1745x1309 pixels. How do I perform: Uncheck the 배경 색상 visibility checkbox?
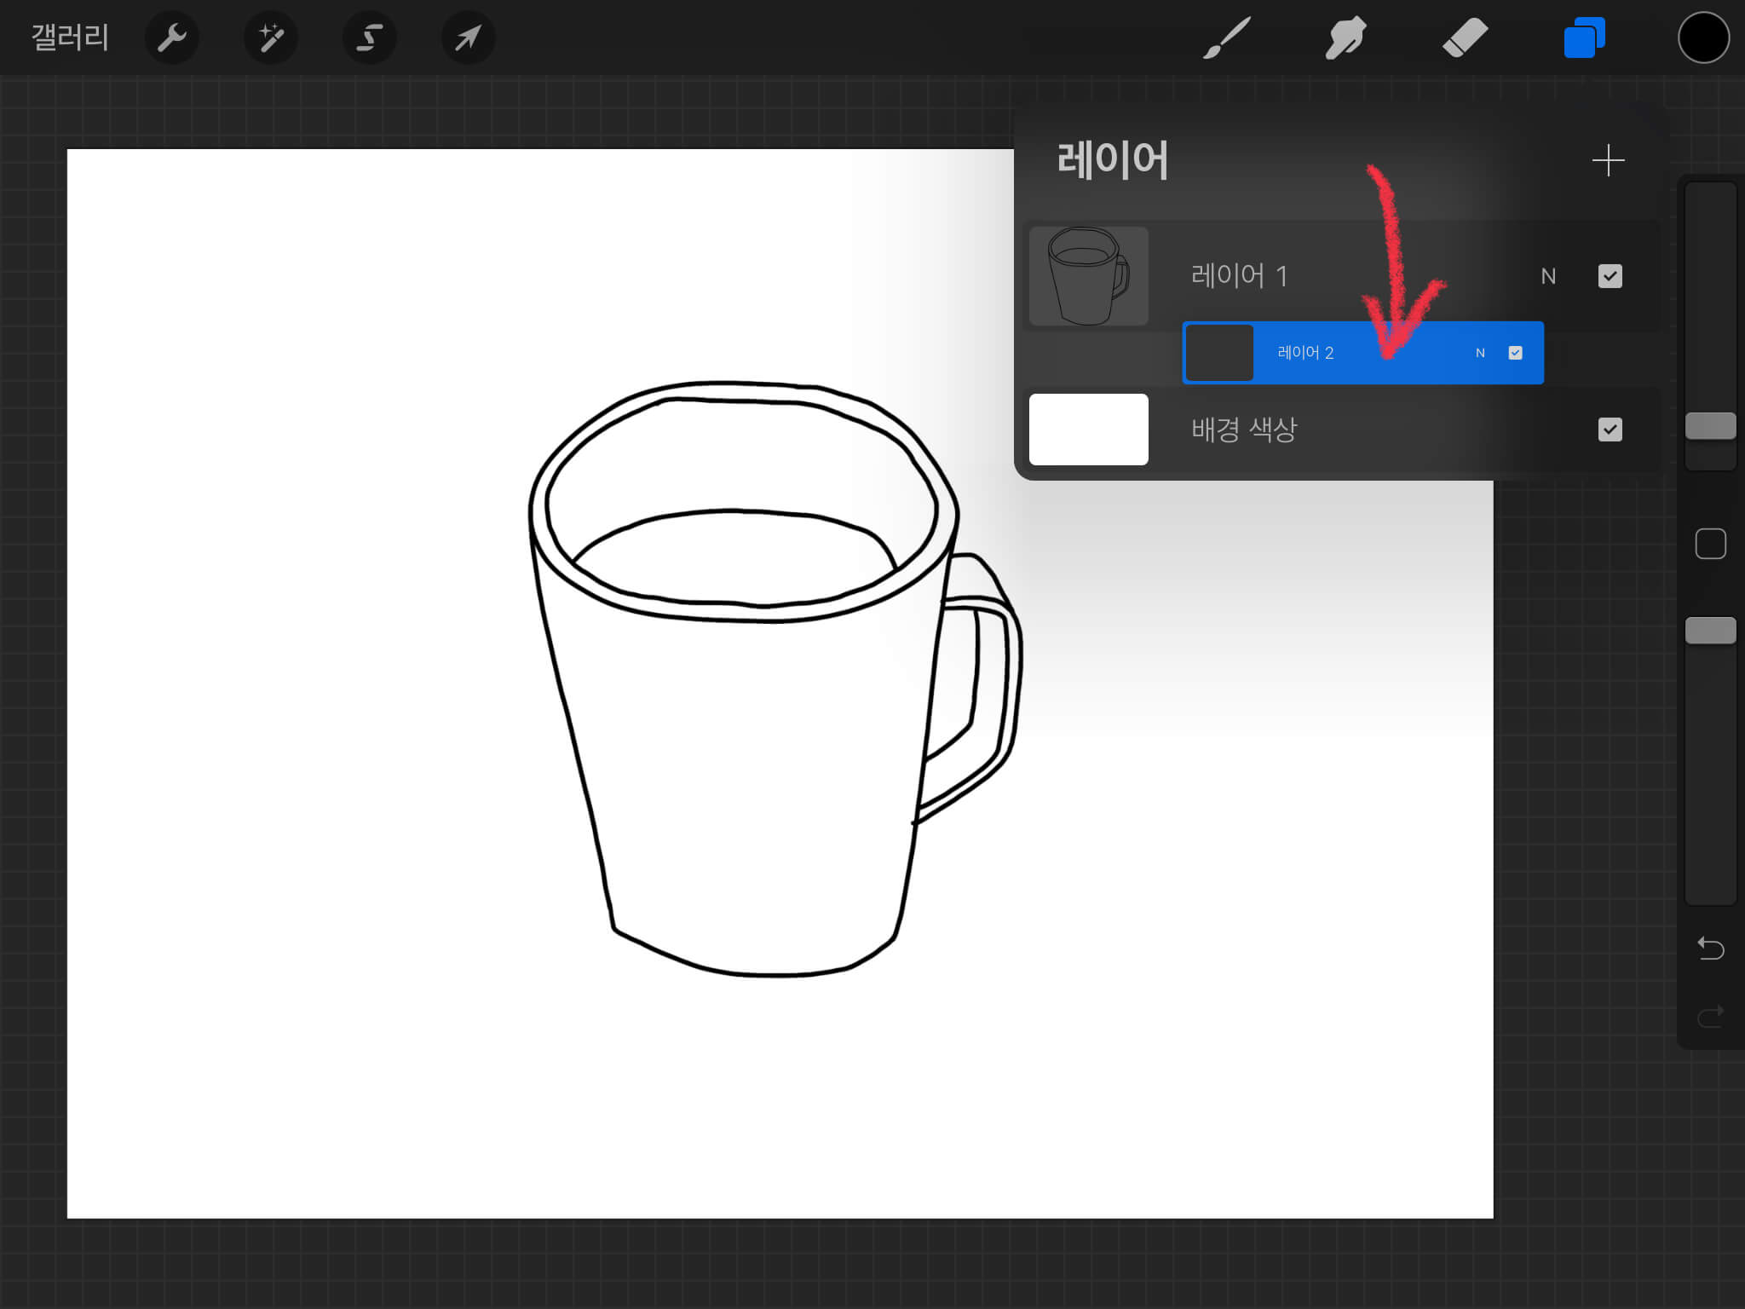1610,430
